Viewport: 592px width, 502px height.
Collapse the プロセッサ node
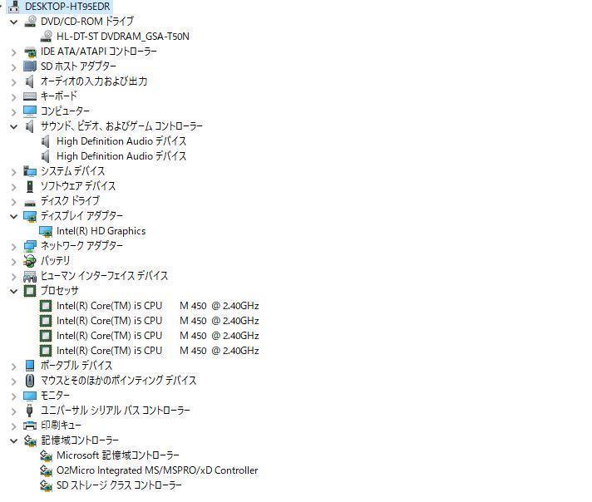pyautogui.click(x=13, y=291)
